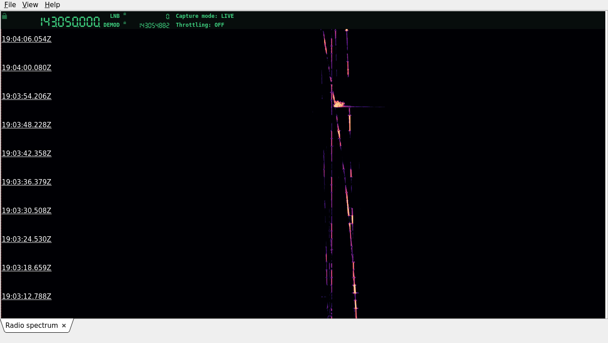Select the 19:03:30.508Z timestamp
The image size is (608, 343).
[27, 211]
